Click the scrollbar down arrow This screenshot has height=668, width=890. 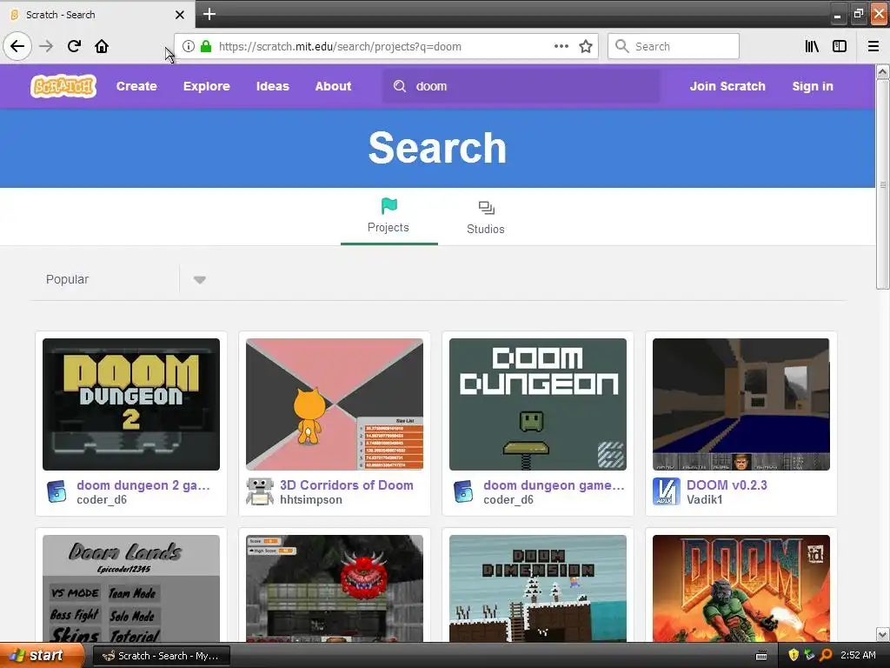pos(883,634)
